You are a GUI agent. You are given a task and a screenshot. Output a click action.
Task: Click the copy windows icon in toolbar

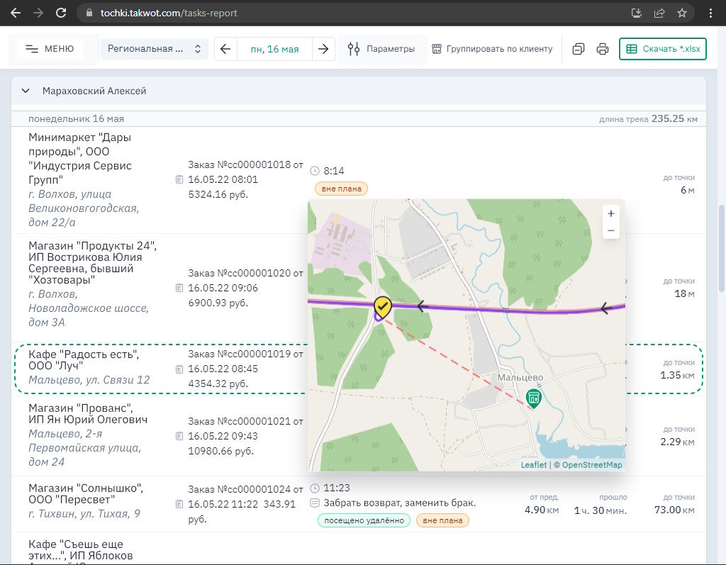point(579,49)
